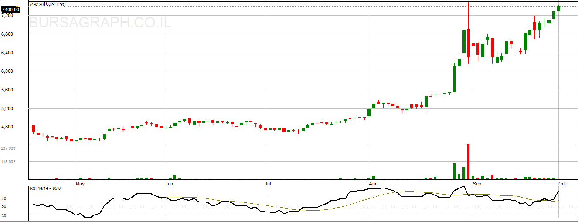Click the 118,502 volume axis label
The width and height of the screenshot is (578, 222).
(9, 162)
